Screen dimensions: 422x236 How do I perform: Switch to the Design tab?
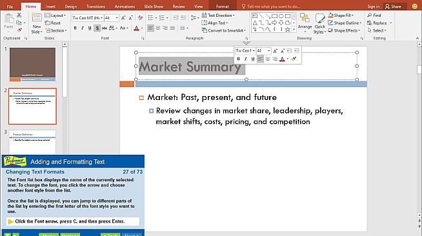71,6
